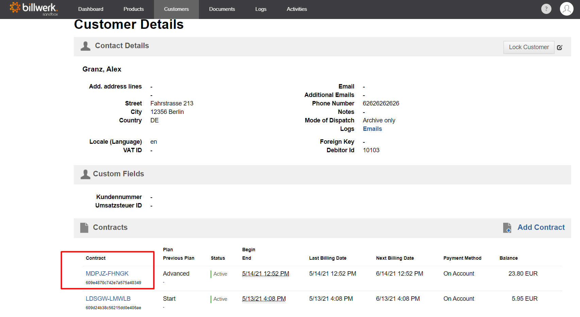Image resolution: width=580 pixels, height=317 pixels.
Task: Open the Products menu
Action: tap(134, 9)
